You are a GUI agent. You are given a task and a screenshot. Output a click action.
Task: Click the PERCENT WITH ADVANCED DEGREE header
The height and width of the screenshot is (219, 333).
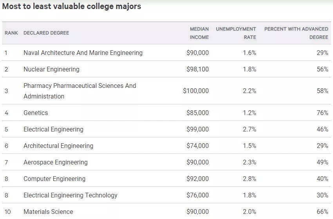tap(296, 33)
